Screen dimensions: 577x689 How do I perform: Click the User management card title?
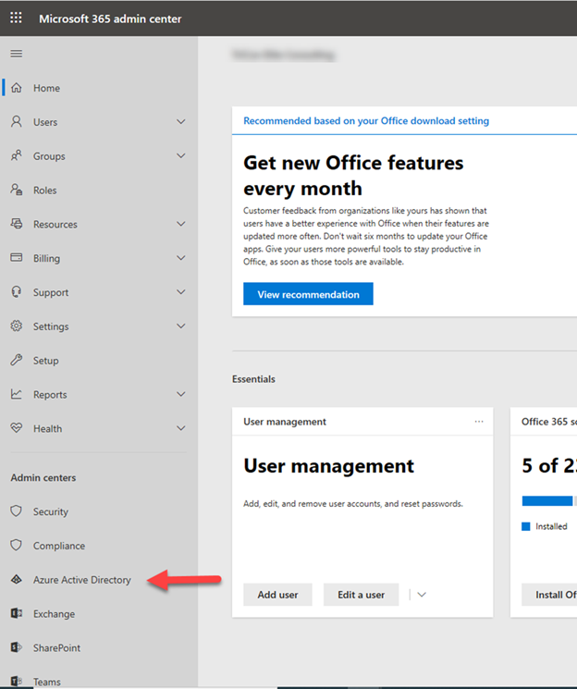(x=285, y=422)
